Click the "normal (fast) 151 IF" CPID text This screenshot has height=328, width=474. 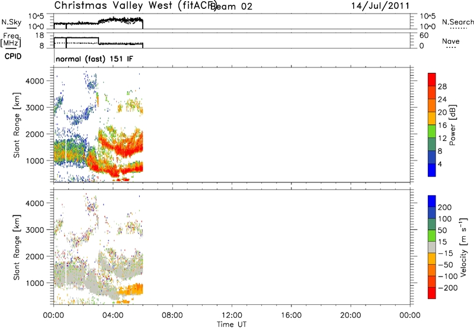(x=94, y=59)
